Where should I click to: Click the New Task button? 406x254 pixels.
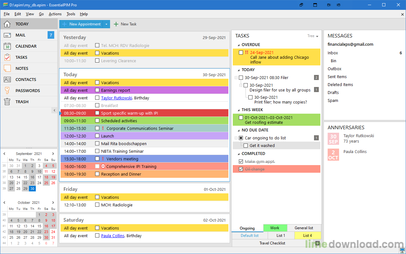(x=125, y=24)
